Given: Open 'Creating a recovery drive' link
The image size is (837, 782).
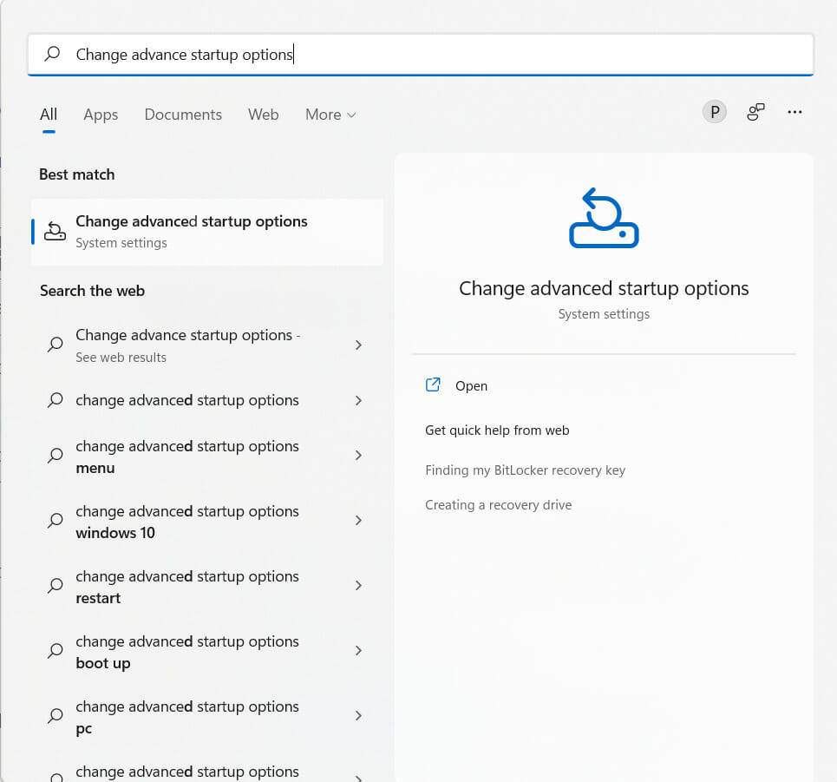Looking at the screenshot, I should tap(498, 504).
